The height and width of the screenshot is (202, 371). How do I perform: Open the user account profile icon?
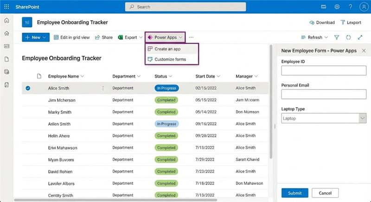click(364, 7)
